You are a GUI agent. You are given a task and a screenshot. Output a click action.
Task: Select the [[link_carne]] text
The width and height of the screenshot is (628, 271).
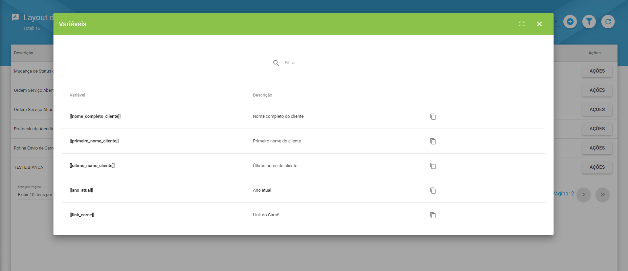coord(82,215)
